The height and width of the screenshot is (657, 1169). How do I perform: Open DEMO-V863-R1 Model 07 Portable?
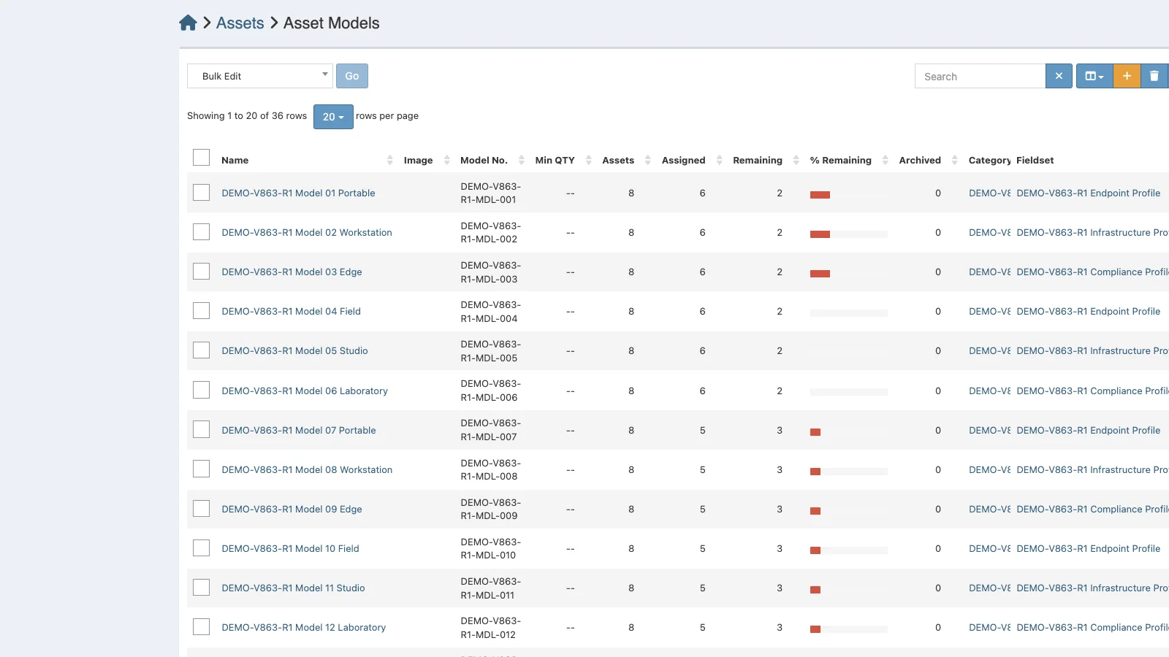299,430
